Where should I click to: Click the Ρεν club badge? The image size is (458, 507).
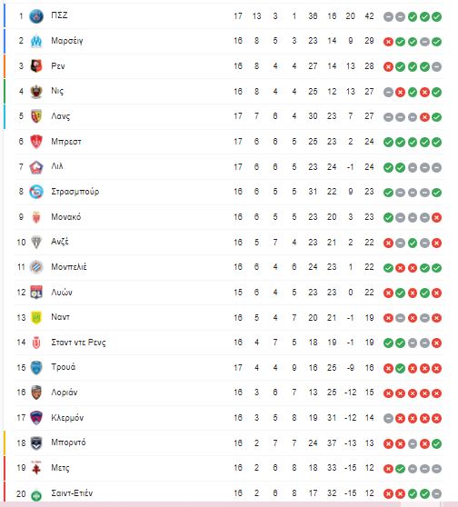pyautogui.click(x=36, y=66)
